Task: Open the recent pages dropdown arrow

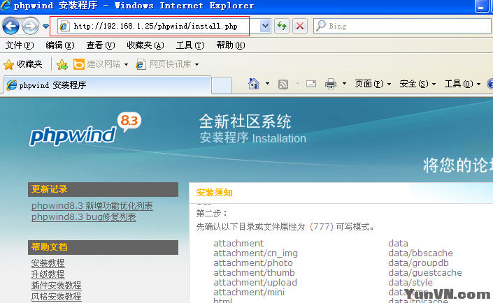Action: tap(45, 27)
